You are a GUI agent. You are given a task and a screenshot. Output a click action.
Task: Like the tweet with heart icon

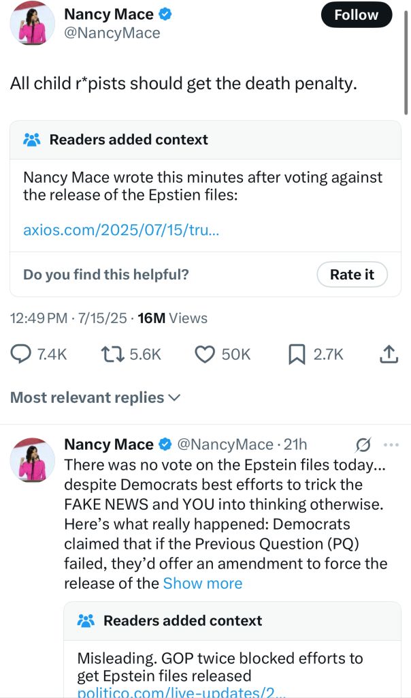click(x=205, y=354)
